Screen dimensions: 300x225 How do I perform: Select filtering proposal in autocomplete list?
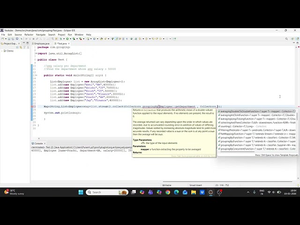point(257,130)
